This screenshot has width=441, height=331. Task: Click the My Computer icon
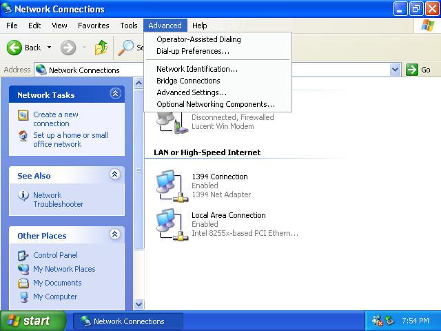(x=23, y=297)
